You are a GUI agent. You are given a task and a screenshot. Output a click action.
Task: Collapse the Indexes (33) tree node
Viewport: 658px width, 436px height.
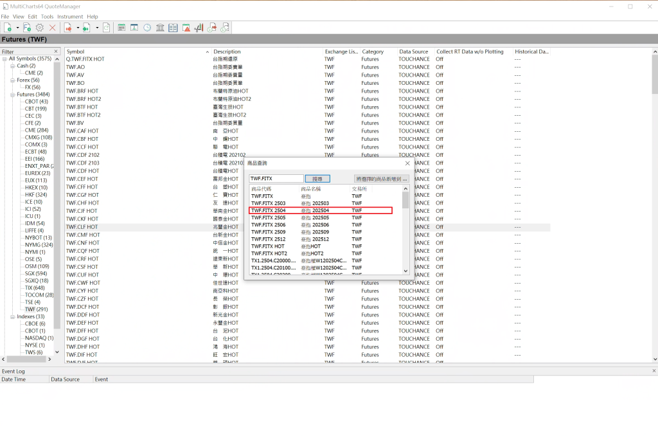(x=12, y=316)
